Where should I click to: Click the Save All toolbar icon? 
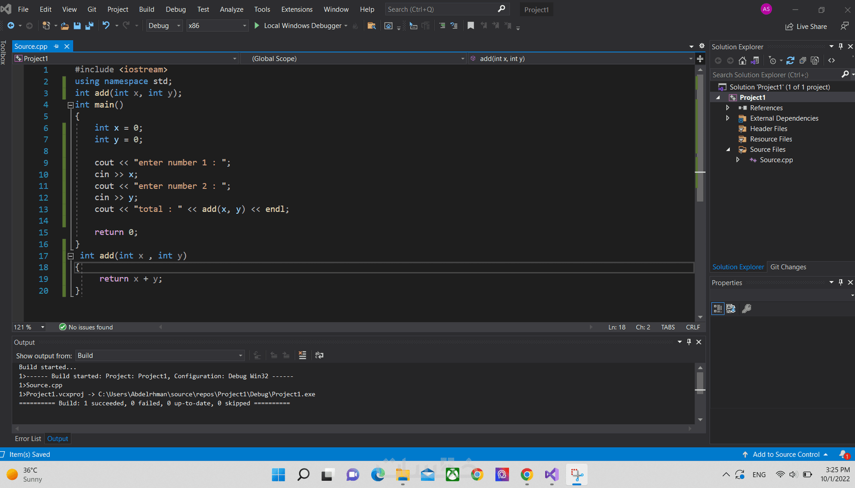pos(90,26)
